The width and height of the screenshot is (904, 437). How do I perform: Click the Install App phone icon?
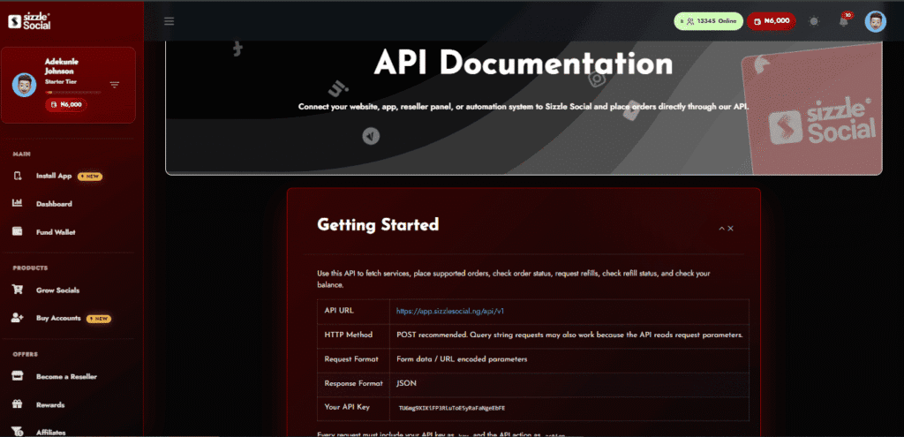click(x=18, y=176)
